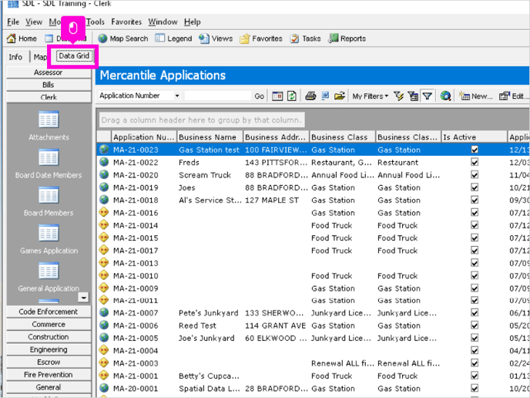The height and width of the screenshot is (398, 530).
Task: Click the yellow marker icon on row MA-21-0016
Action: (104, 213)
